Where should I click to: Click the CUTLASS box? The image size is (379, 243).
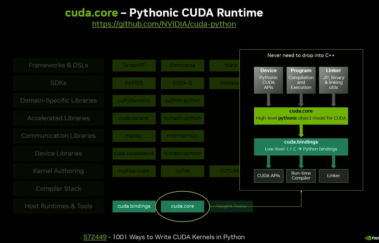click(x=225, y=171)
